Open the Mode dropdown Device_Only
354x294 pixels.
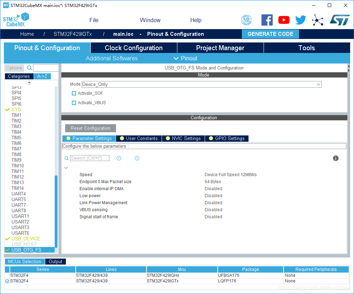pyautogui.click(x=202, y=84)
